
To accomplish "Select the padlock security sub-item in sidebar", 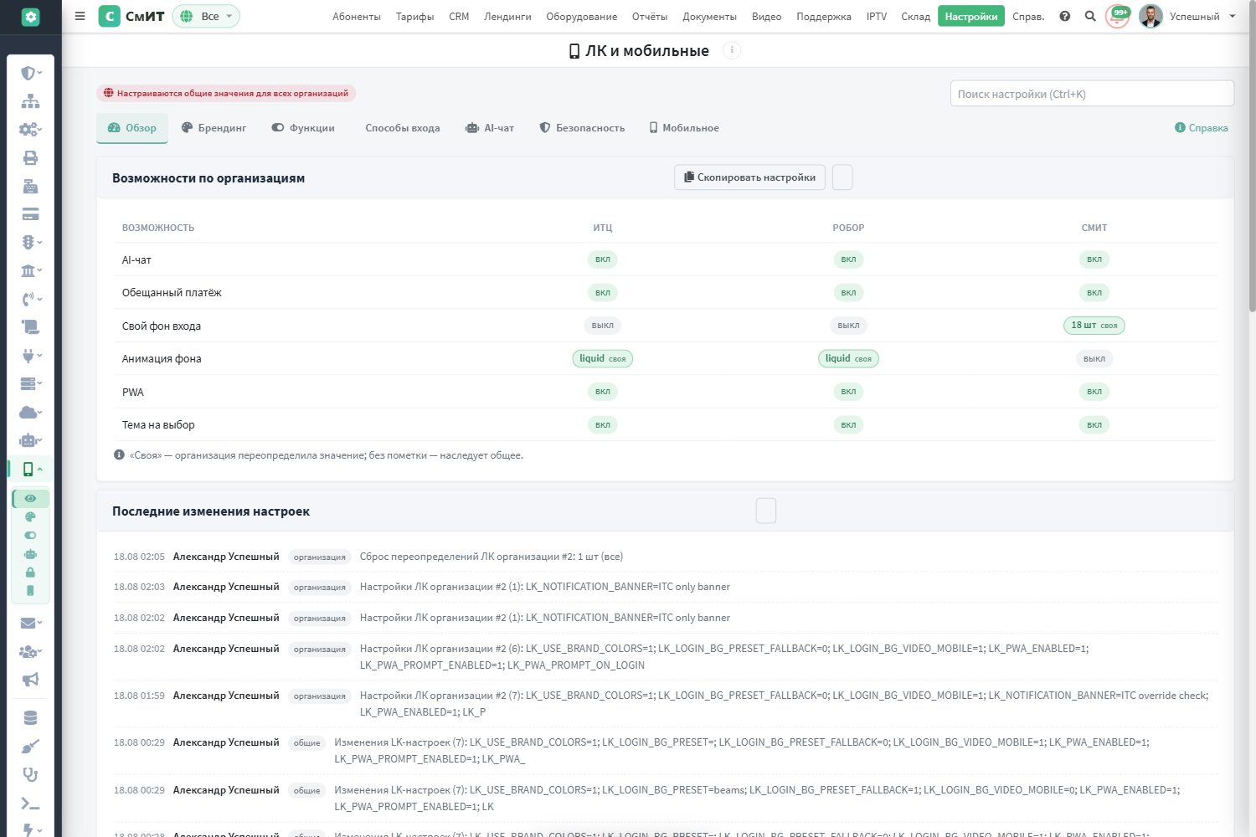I will pos(30,573).
